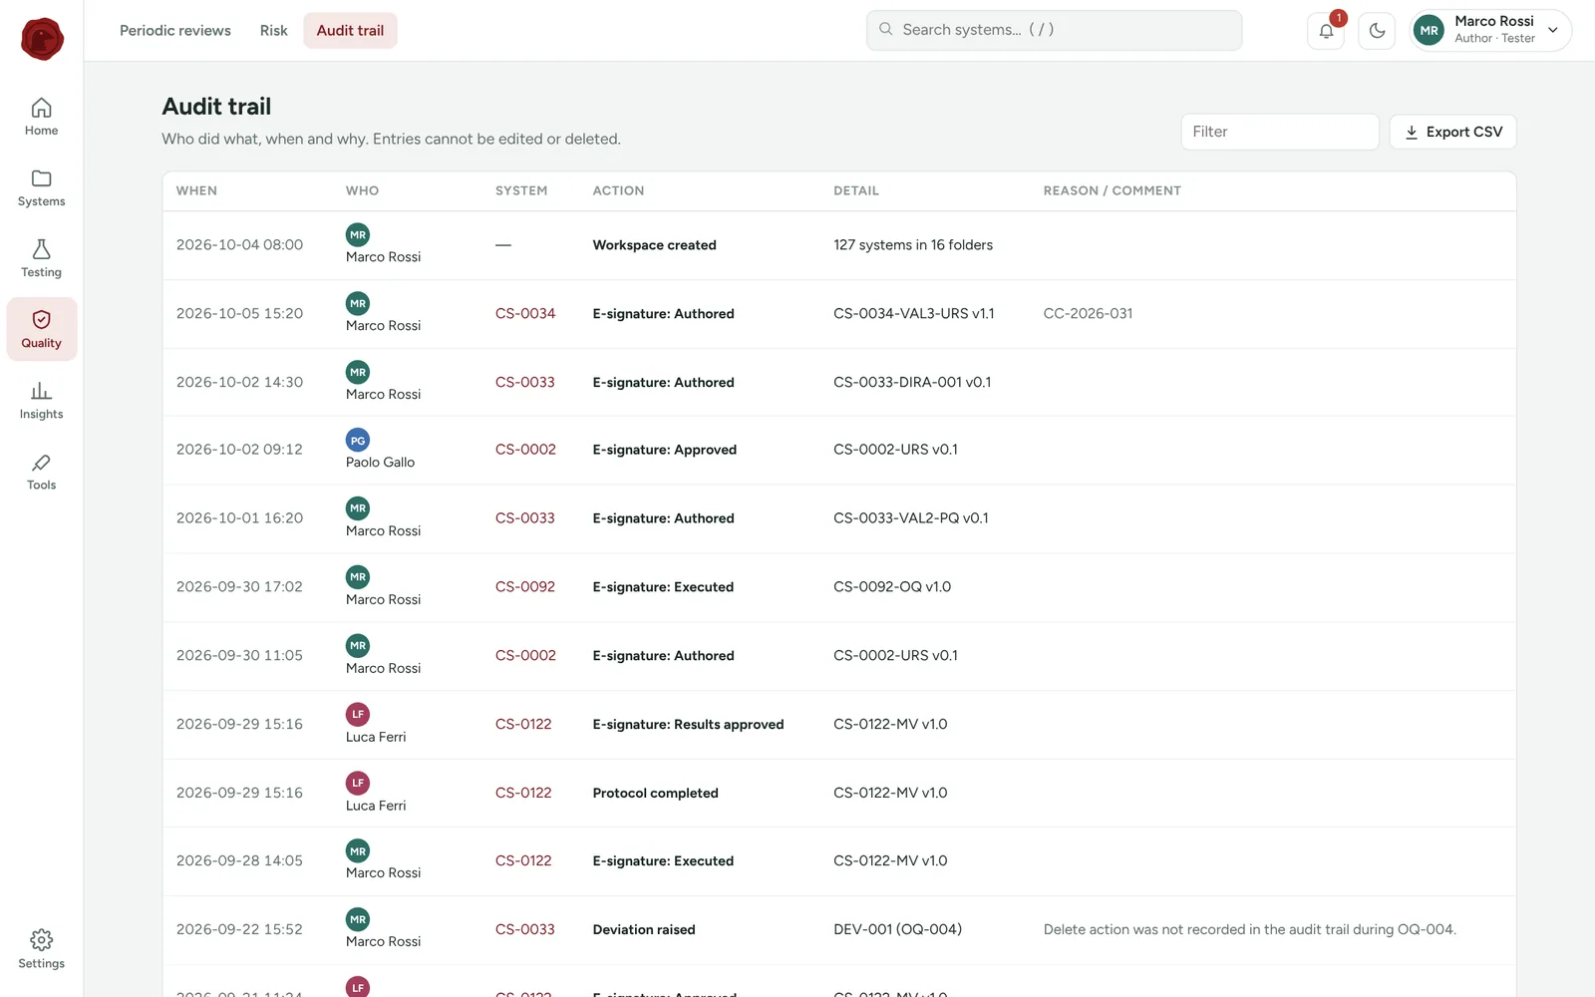
Task: Open CS-0002 link on Approved row
Action: point(525,450)
